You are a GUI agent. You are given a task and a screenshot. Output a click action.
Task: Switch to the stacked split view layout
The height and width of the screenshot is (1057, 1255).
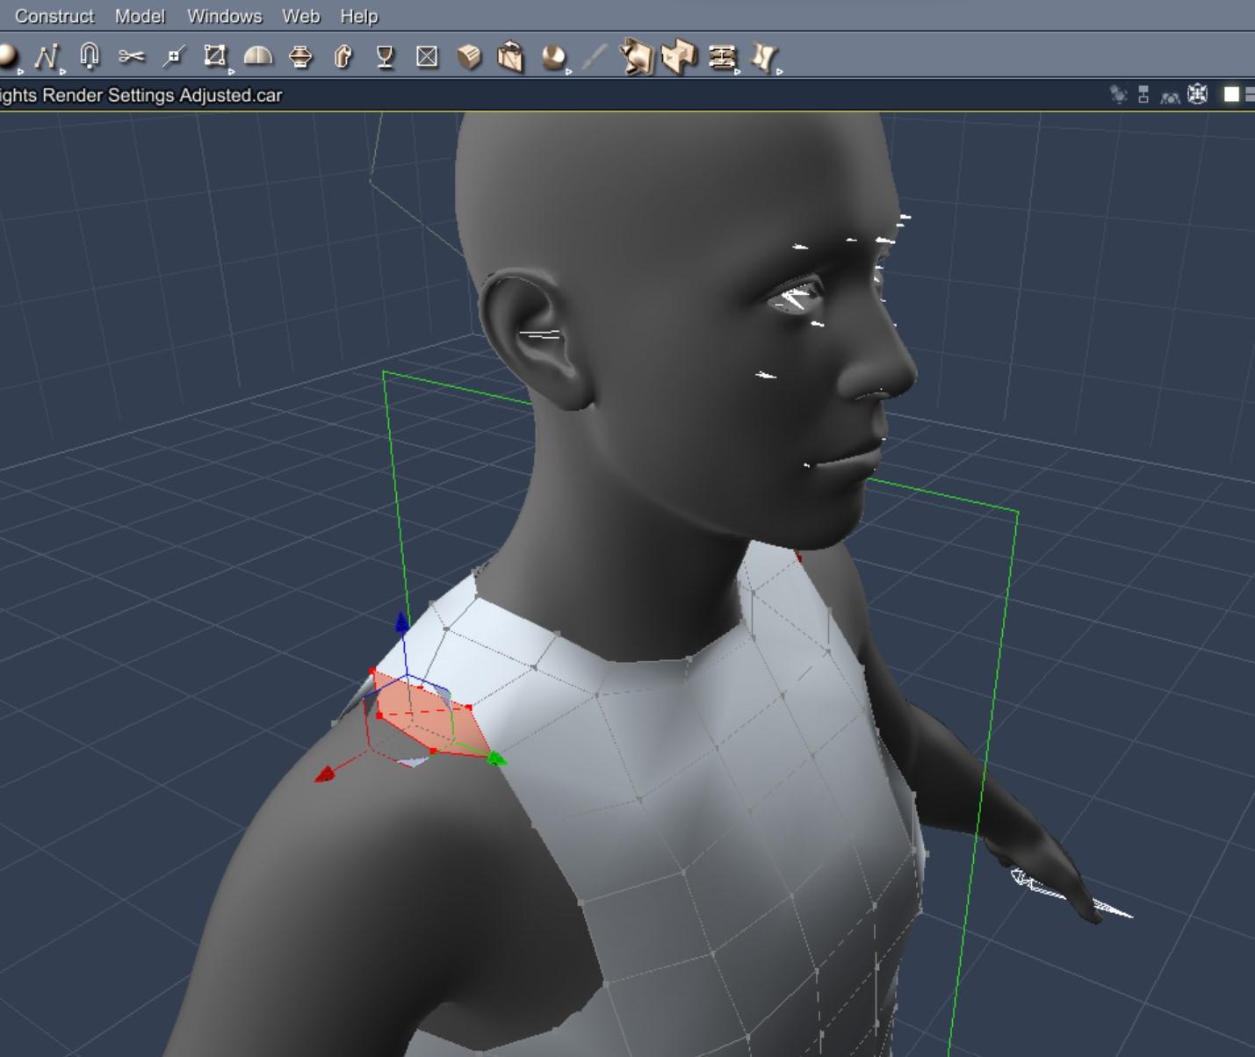tap(1250, 94)
